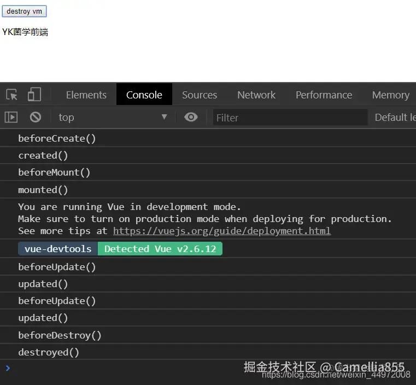Image resolution: width=416 pixels, height=385 pixels.
Task: Show the console sidebar panel
Action: coord(11,117)
